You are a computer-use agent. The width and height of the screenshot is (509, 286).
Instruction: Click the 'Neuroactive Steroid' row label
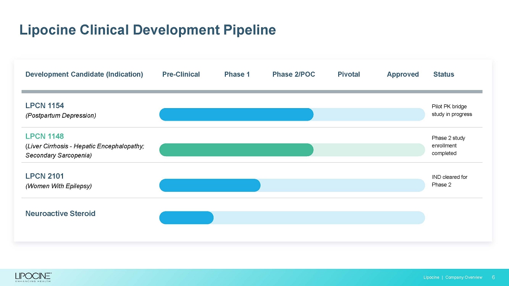(x=60, y=213)
